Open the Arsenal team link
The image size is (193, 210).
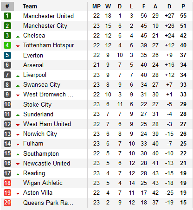33,65
